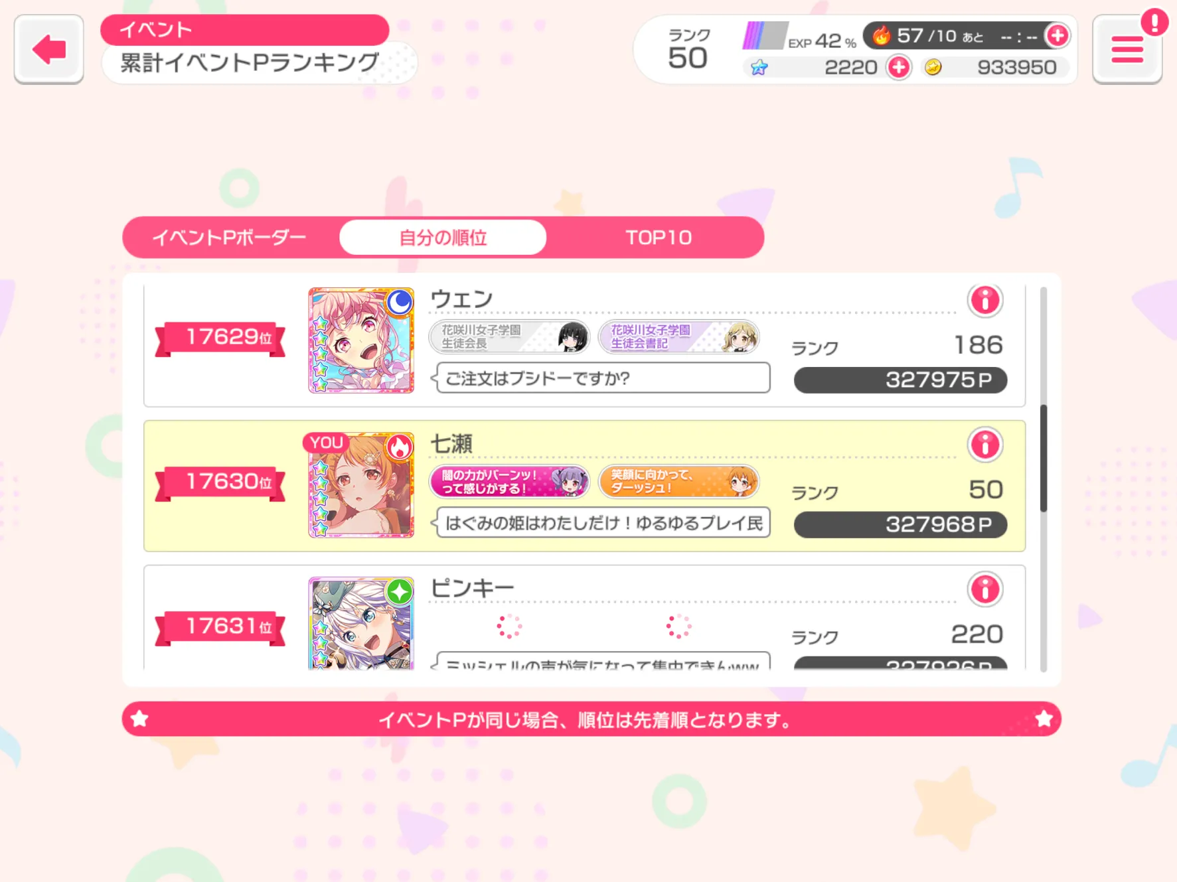1177x882 pixels.
Task: Open ウェン's pink-haired card thumbnail
Action: pos(361,340)
